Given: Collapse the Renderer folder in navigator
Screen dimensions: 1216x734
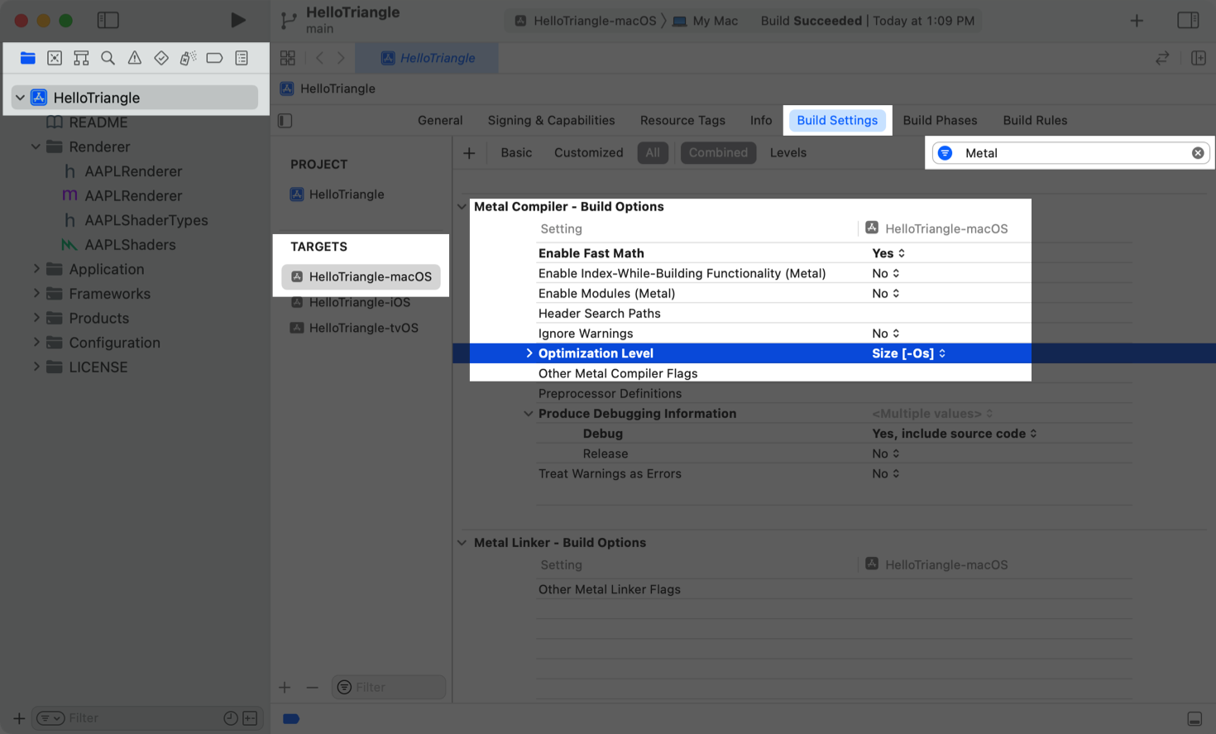Looking at the screenshot, I should [x=35, y=146].
